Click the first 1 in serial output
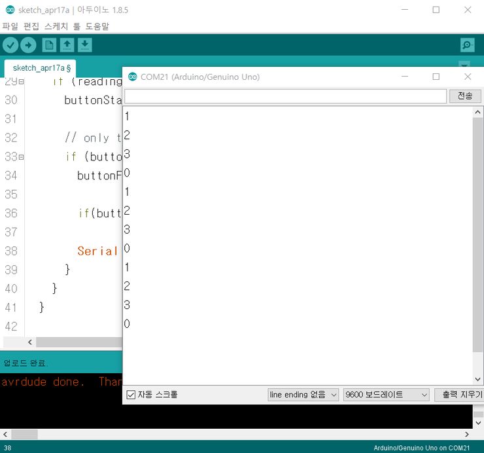 click(127, 116)
